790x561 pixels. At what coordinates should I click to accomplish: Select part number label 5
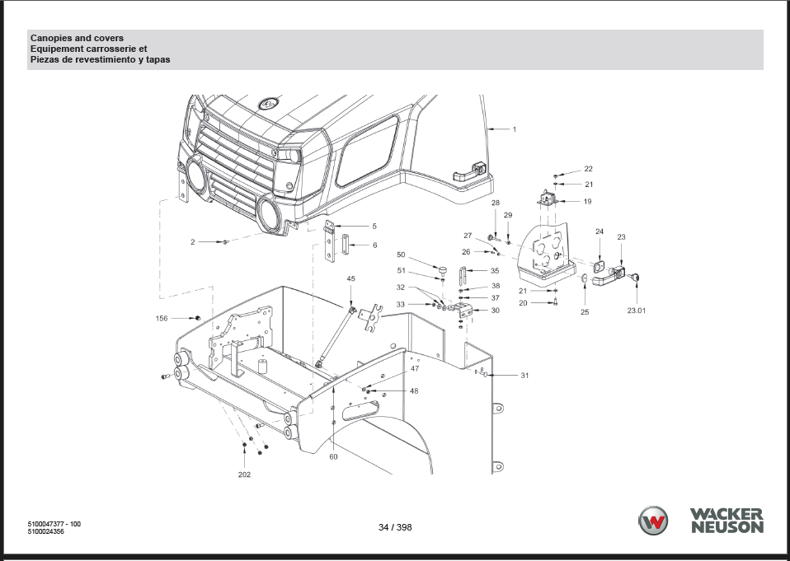coord(374,226)
